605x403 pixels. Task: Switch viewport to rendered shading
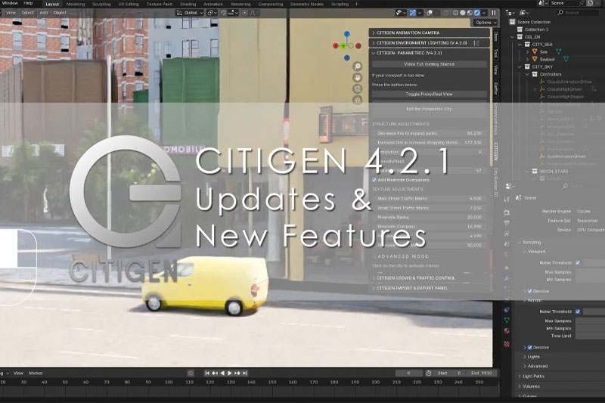pos(477,13)
